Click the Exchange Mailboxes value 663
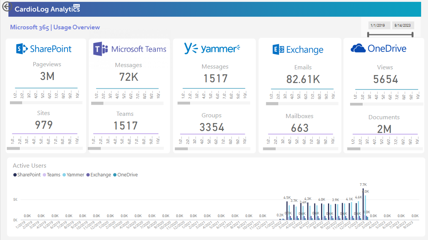Image resolution: width=428 pixels, height=240 pixels. [300, 128]
